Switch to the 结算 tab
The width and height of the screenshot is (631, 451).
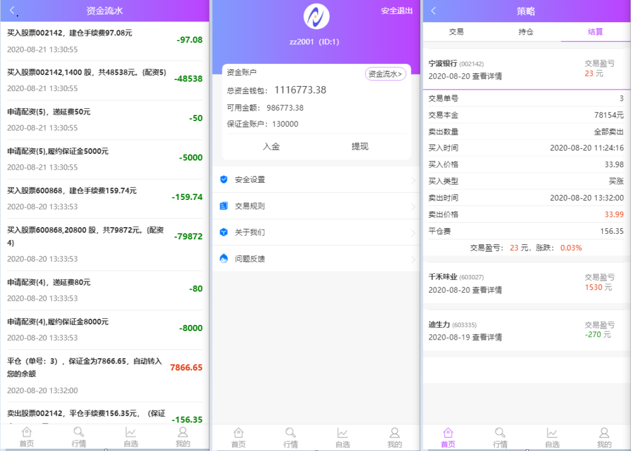(x=595, y=32)
